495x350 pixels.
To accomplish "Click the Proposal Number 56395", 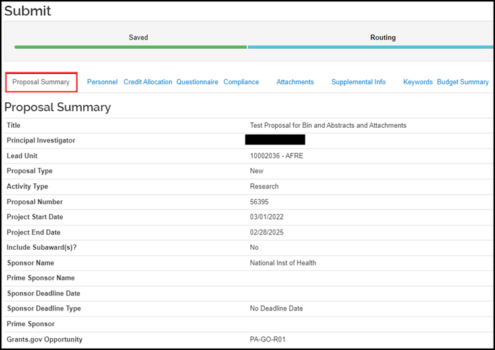I will pyautogui.click(x=259, y=202).
